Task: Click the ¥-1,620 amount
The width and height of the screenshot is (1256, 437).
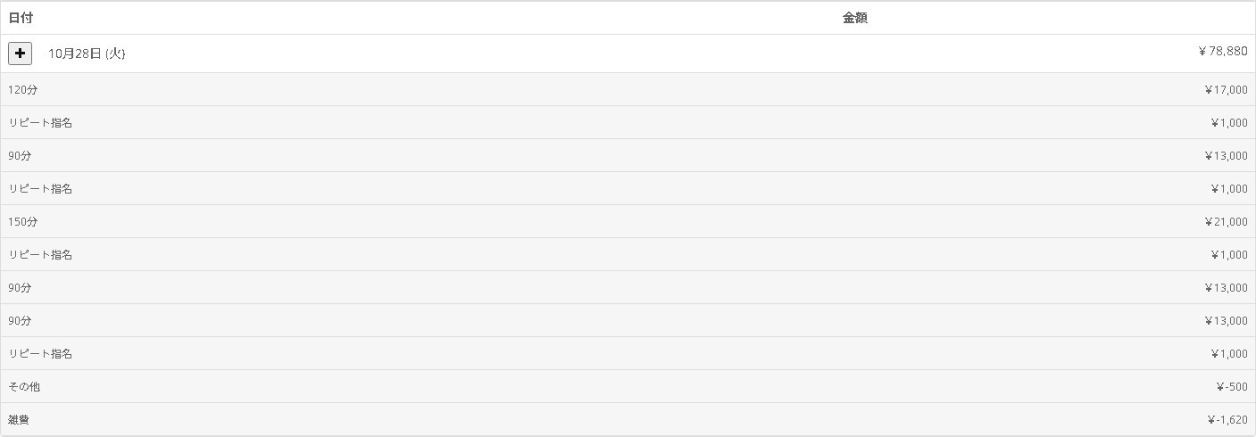Action: point(1227,420)
